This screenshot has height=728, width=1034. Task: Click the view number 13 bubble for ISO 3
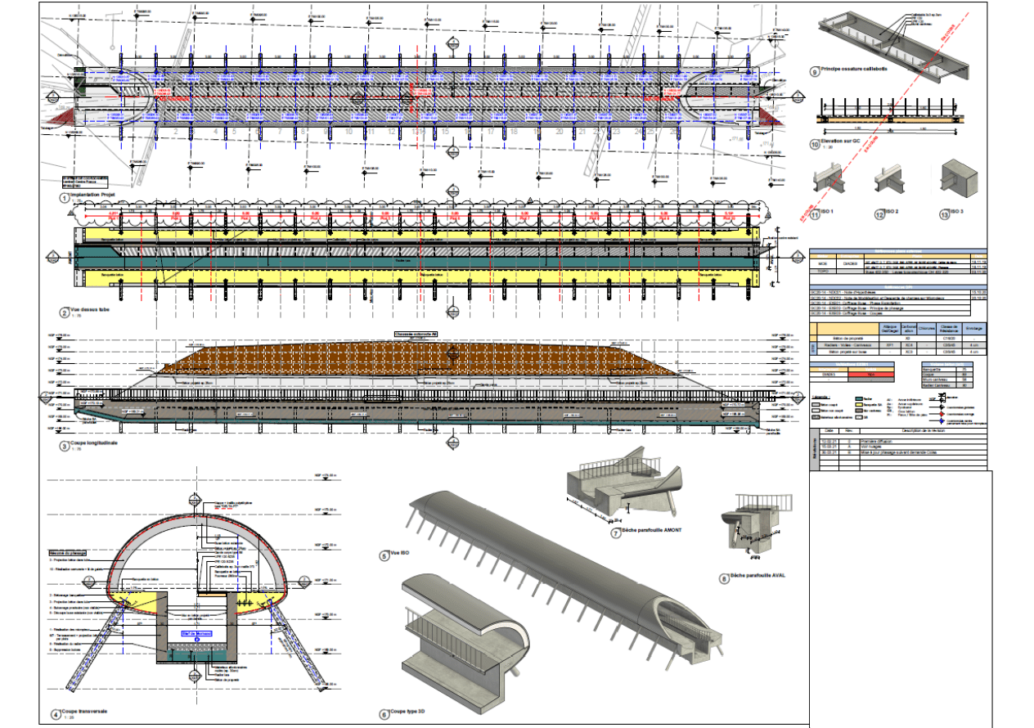pyautogui.click(x=944, y=214)
